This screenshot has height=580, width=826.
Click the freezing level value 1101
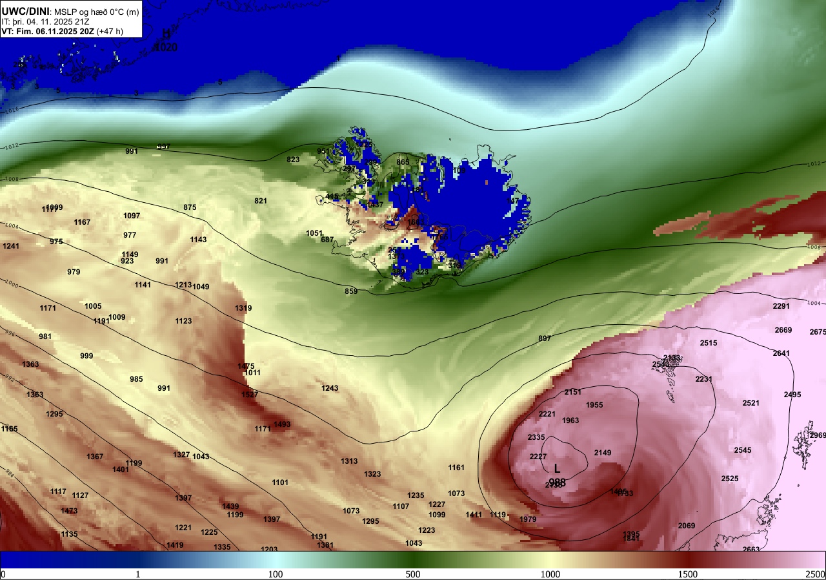(x=280, y=482)
